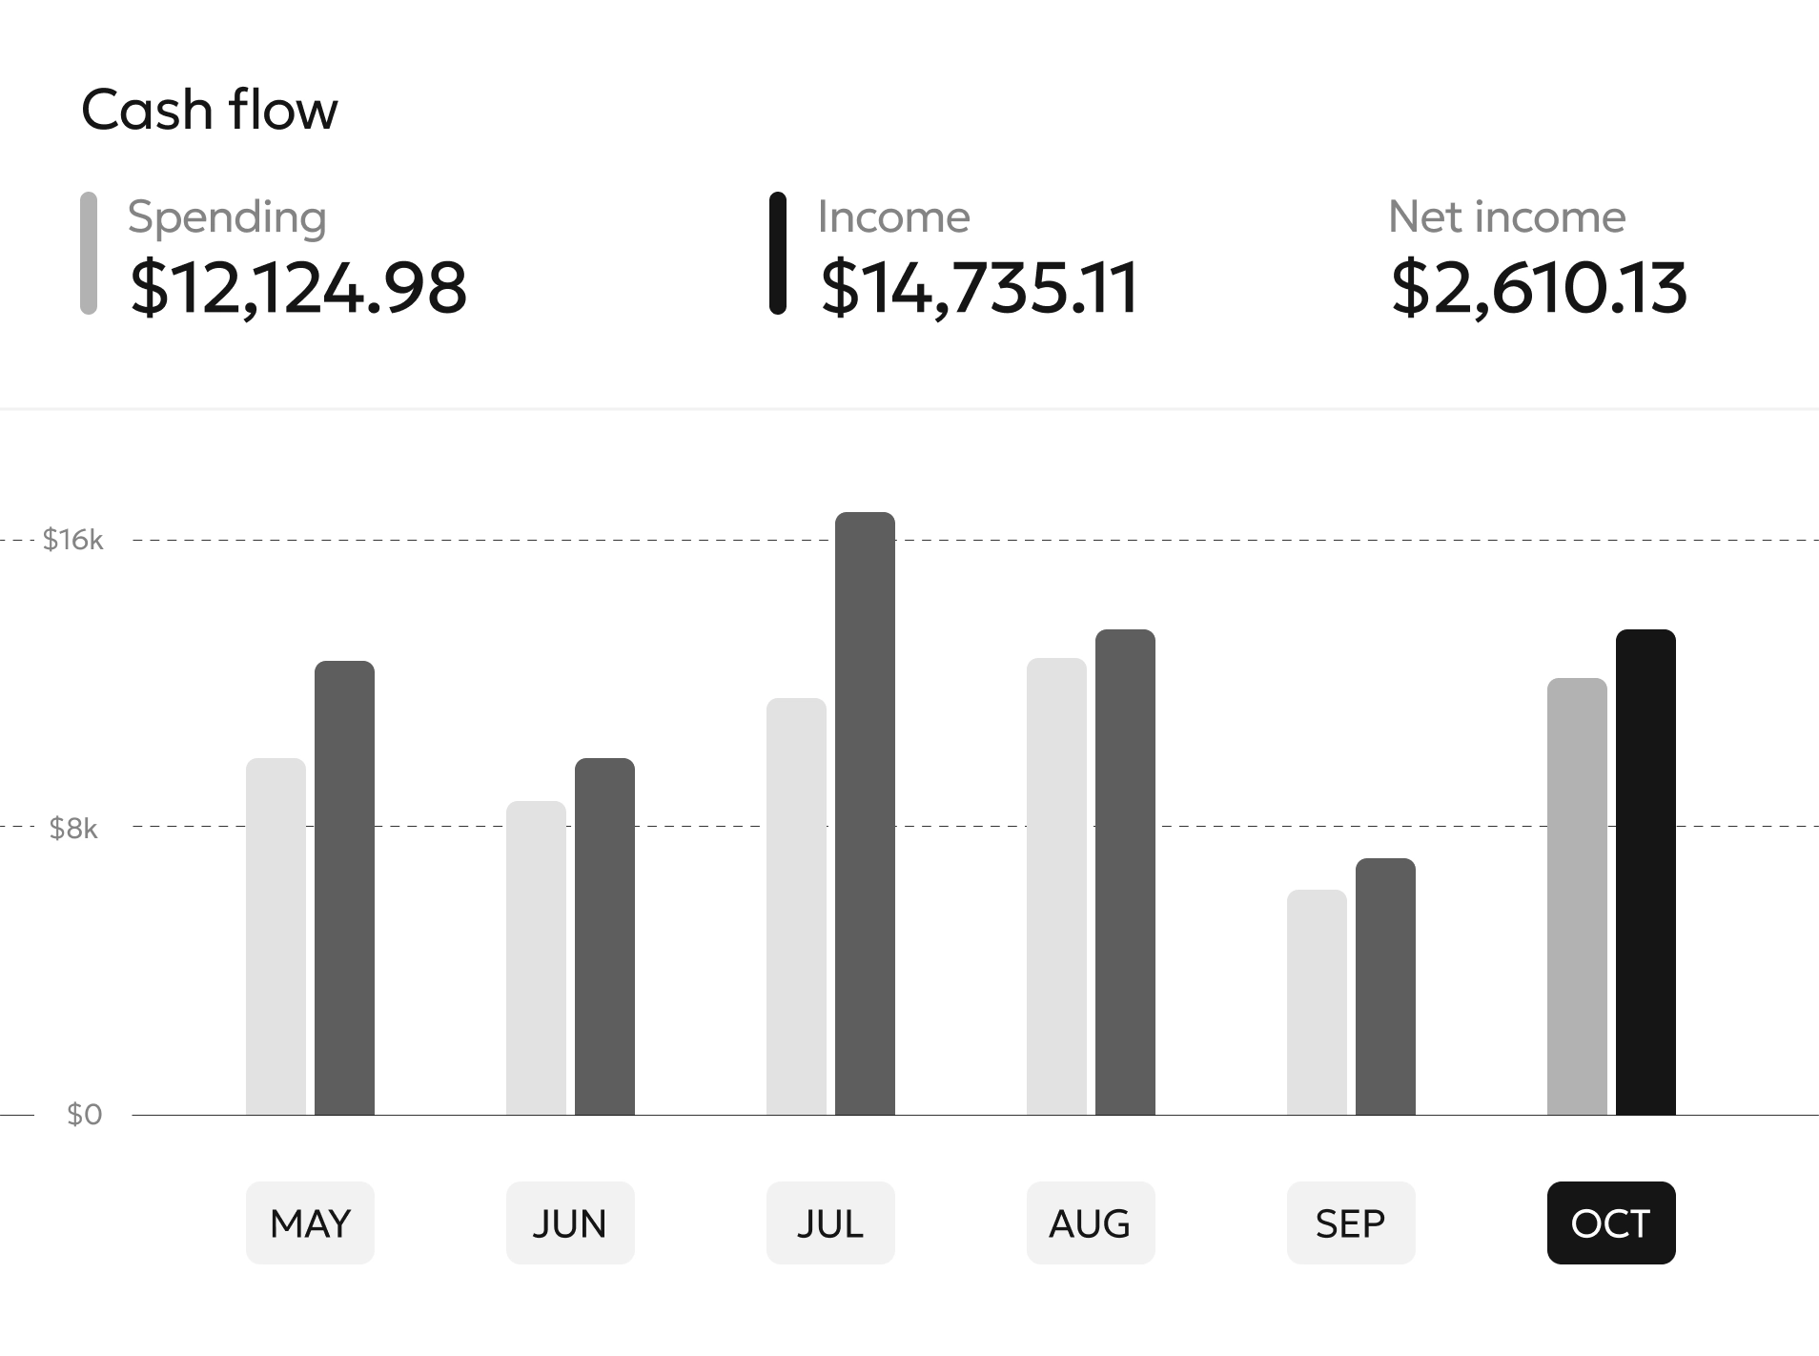The height and width of the screenshot is (1356, 1819).
Task: Open the AUG month tab
Action: (x=1091, y=1222)
